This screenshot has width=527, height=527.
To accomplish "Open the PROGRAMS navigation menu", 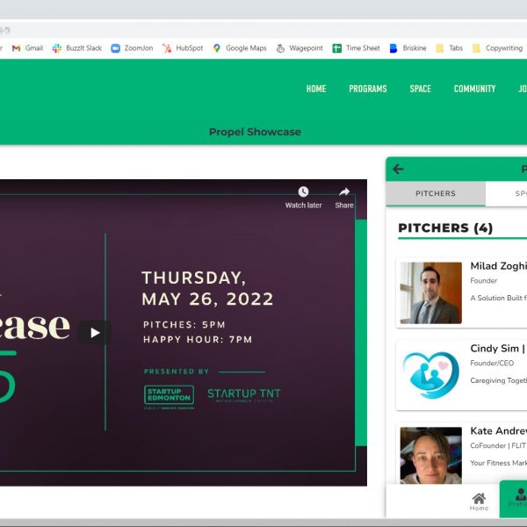I will pyautogui.click(x=368, y=89).
